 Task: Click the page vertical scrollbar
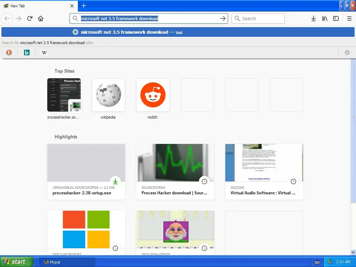point(353,131)
